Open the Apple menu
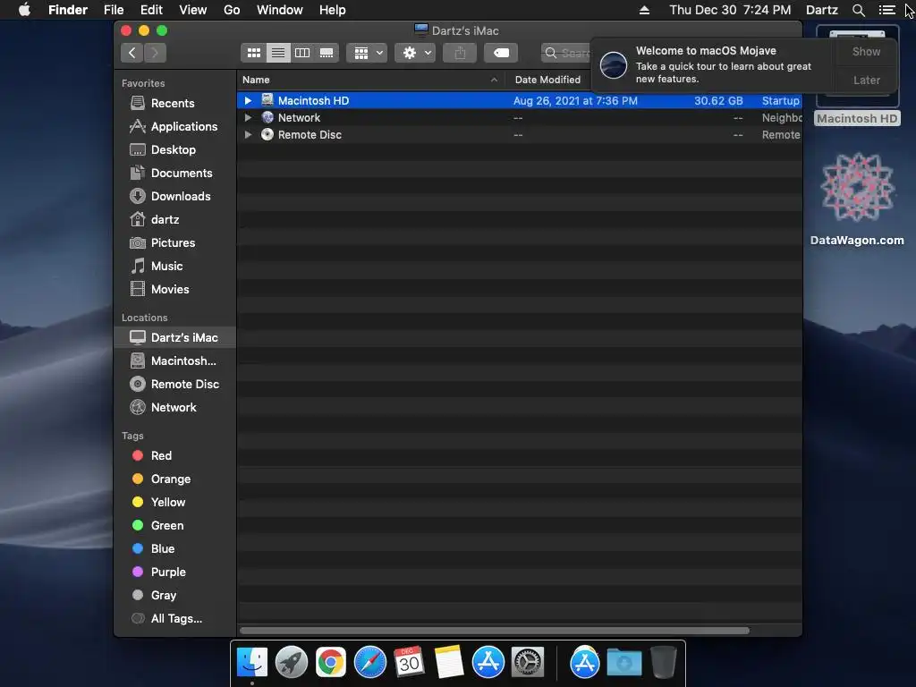This screenshot has width=916, height=687. [x=24, y=10]
